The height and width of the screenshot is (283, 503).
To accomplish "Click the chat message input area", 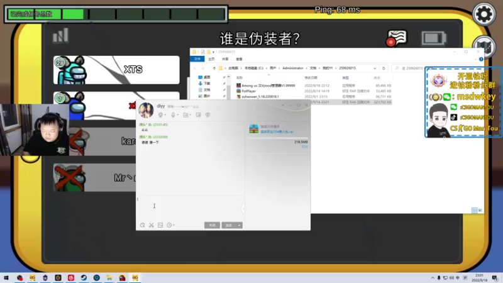I will tap(191, 208).
